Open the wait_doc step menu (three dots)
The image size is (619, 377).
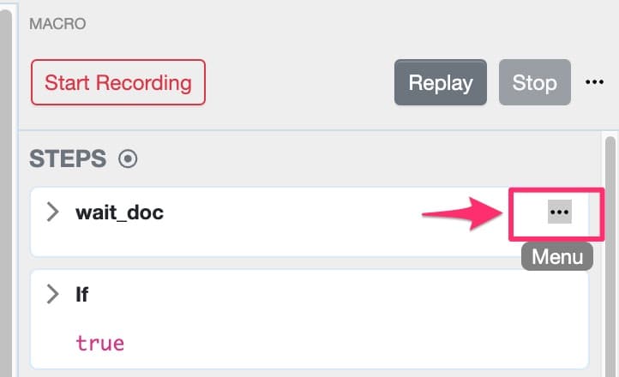(559, 212)
